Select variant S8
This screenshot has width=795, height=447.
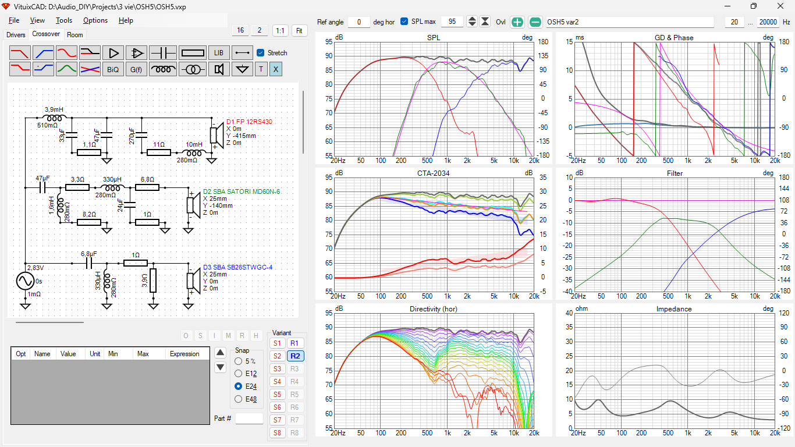pyautogui.click(x=277, y=433)
